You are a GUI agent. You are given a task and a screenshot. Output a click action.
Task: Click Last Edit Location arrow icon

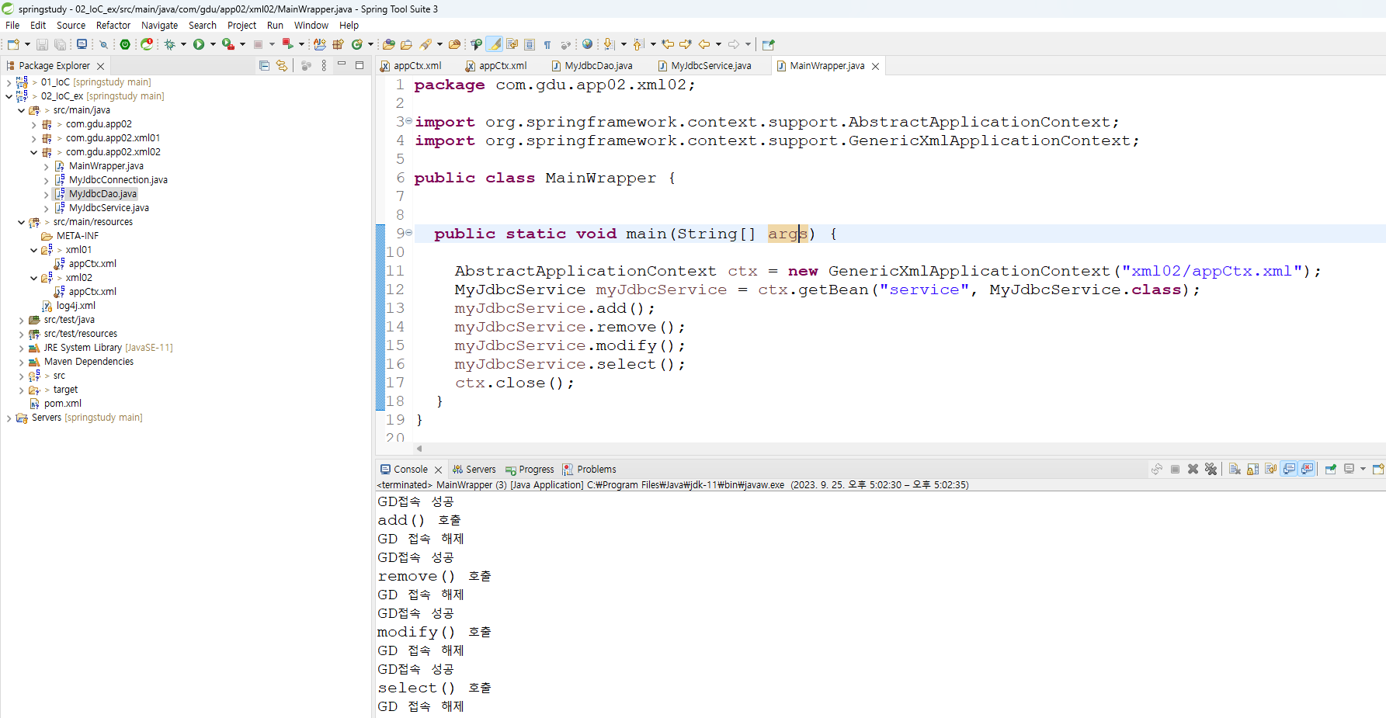pyautogui.click(x=668, y=44)
